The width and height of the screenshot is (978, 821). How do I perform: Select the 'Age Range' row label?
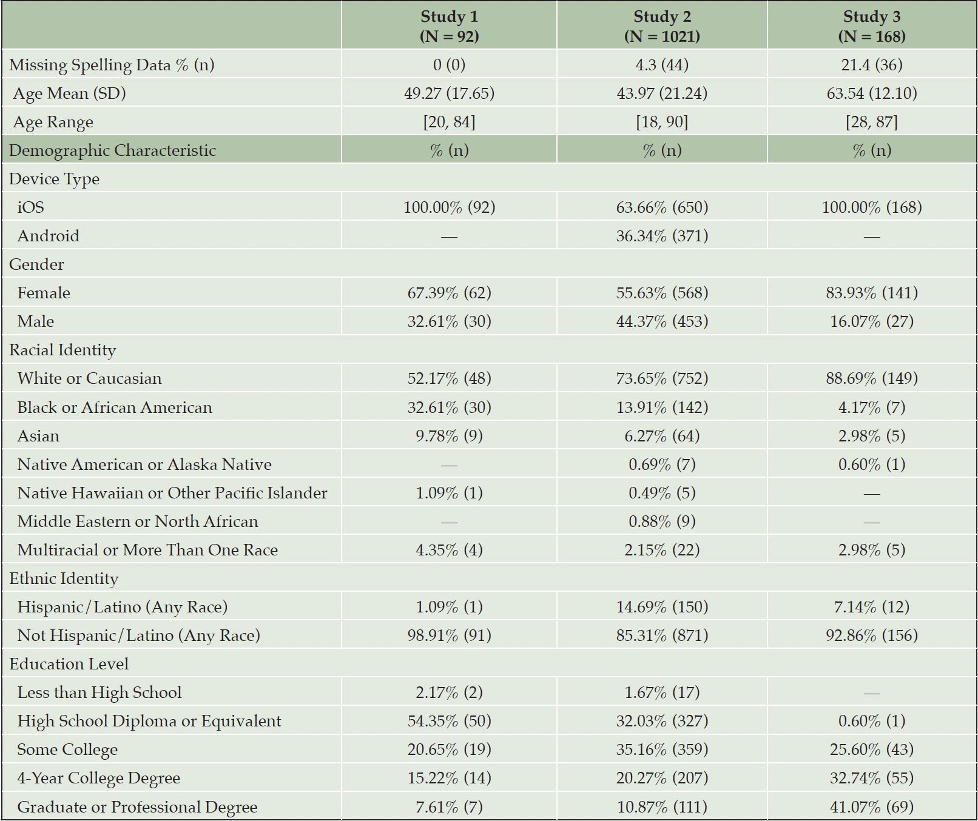point(53,122)
